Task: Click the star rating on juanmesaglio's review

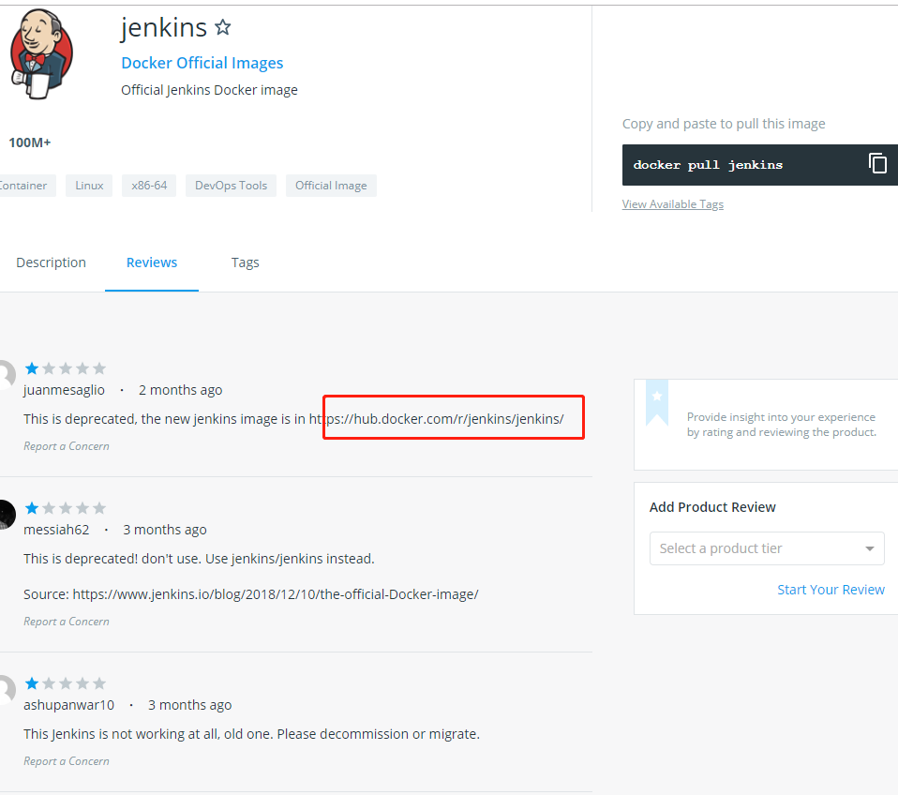Action: [x=66, y=368]
